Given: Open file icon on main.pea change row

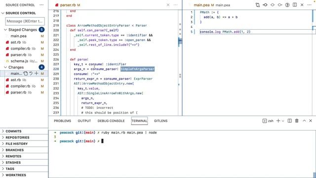Looking at the screenshot, I should click(x=25, y=74).
